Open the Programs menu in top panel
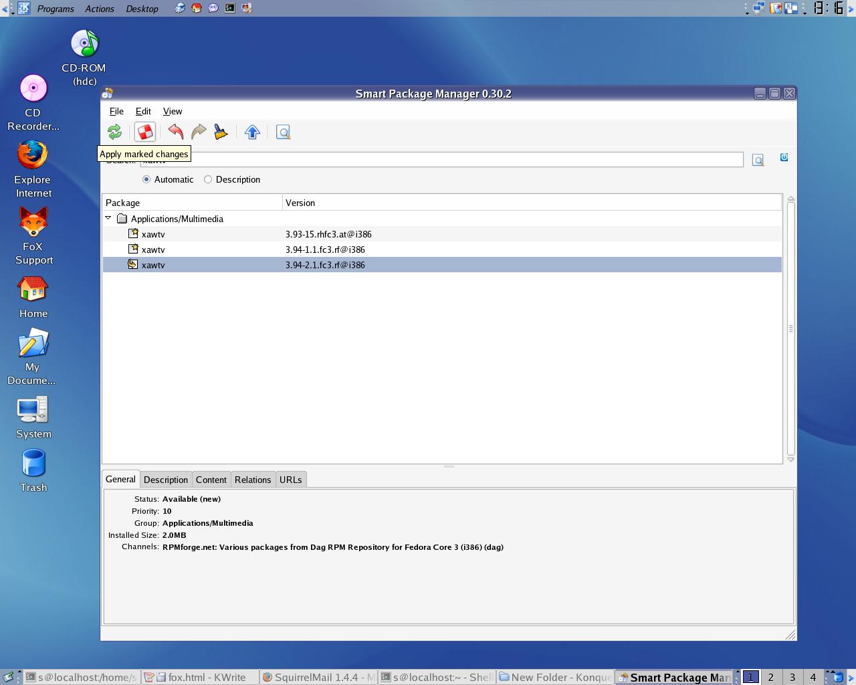 point(56,9)
